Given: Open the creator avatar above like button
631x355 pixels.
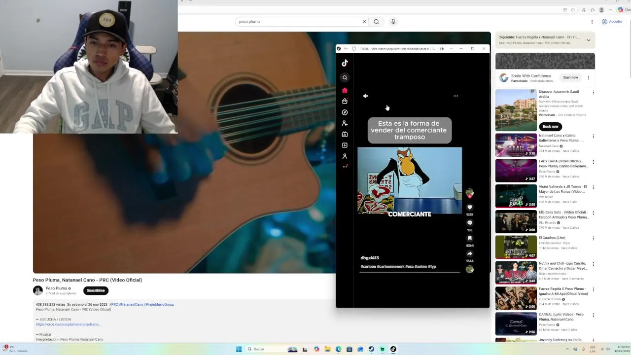Looking at the screenshot, I should pos(470,193).
